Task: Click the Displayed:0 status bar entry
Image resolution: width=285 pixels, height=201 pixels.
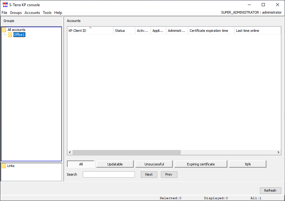Action: [x=216, y=198]
